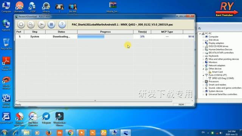Select the Telegram desktop shortcut
The width and height of the screenshot is (242, 136).
[46, 118]
